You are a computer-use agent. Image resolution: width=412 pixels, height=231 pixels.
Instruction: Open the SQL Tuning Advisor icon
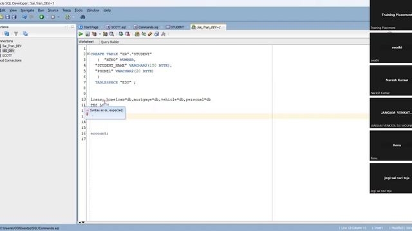111,34
